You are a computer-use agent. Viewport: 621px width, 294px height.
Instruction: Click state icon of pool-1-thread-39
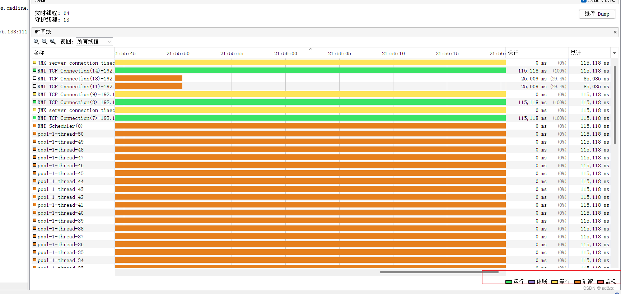pyautogui.click(x=35, y=220)
